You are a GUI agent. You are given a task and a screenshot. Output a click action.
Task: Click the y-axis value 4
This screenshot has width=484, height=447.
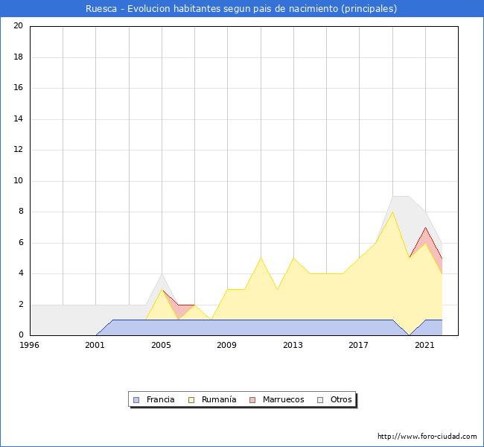click(21, 273)
